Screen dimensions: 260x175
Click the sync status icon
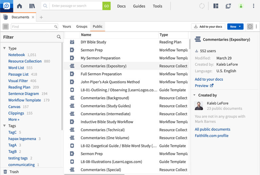[202, 6]
